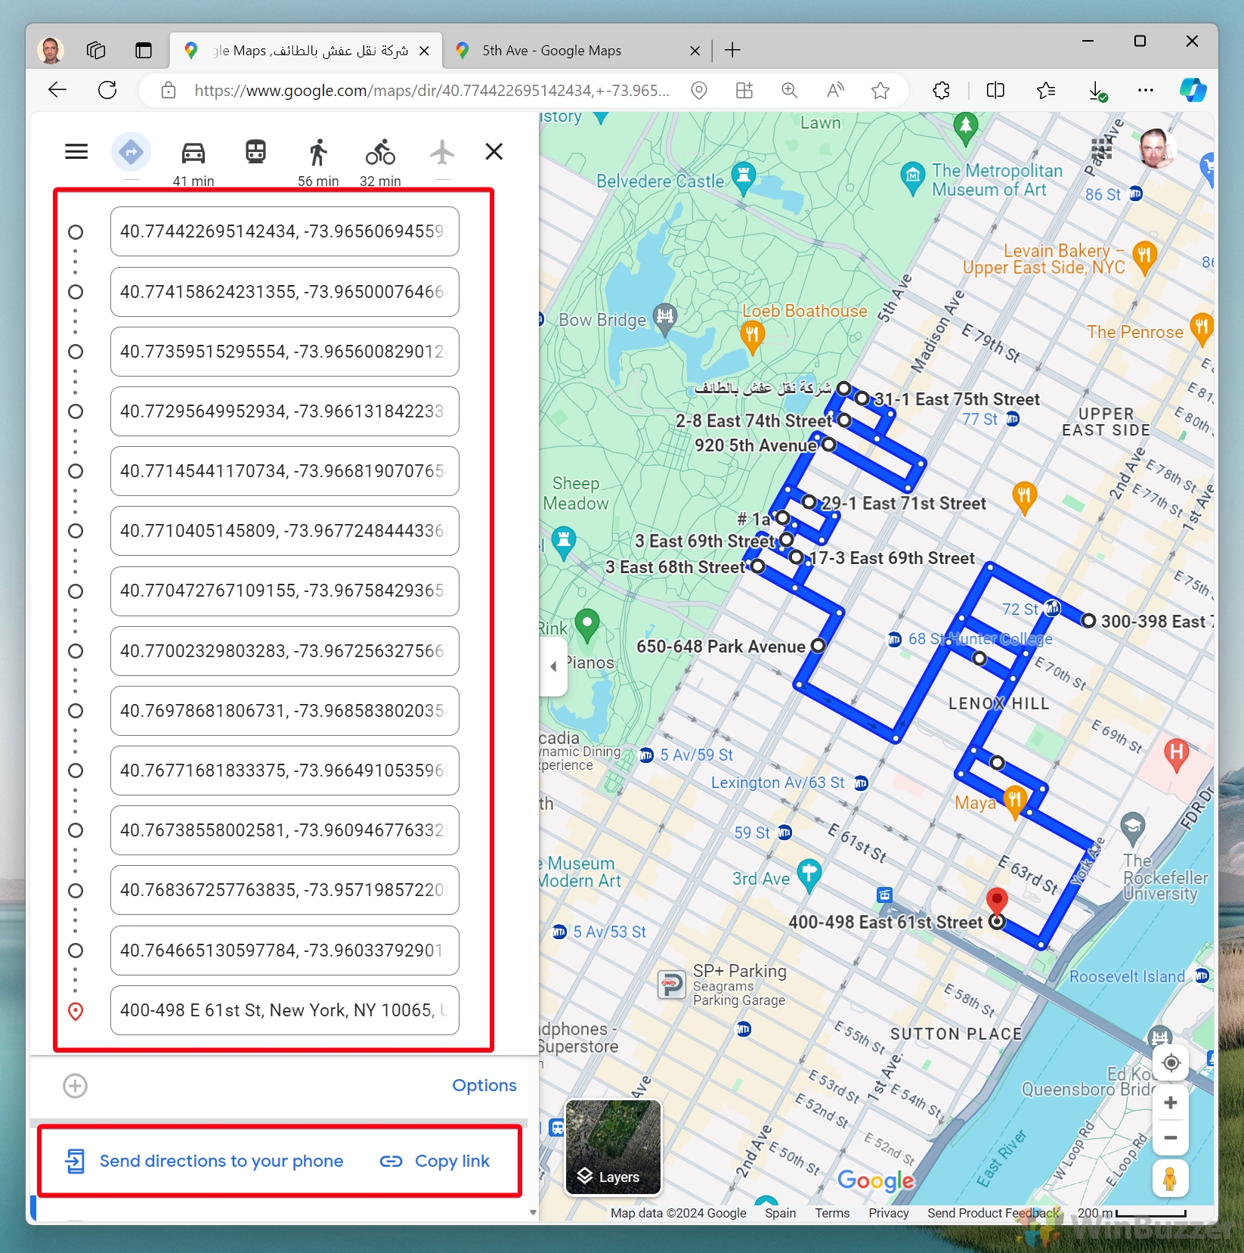Open the split screen view
The image size is (1244, 1253).
coord(996,91)
